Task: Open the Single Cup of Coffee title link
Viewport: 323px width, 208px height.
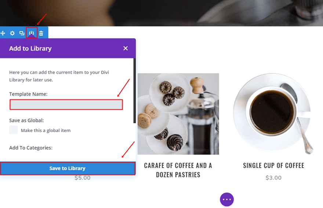Action: pos(273,165)
